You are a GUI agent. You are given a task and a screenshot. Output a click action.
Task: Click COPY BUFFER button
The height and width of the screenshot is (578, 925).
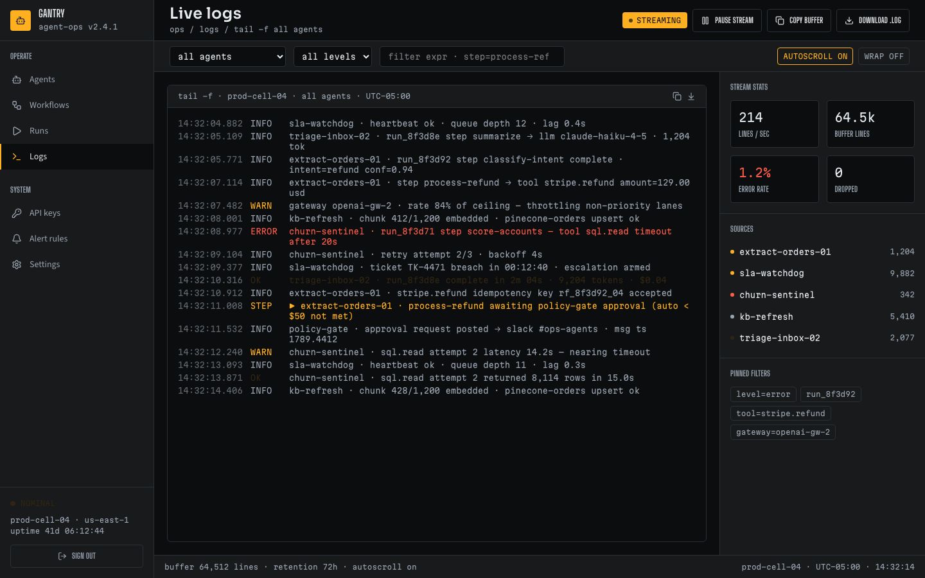click(799, 21)
